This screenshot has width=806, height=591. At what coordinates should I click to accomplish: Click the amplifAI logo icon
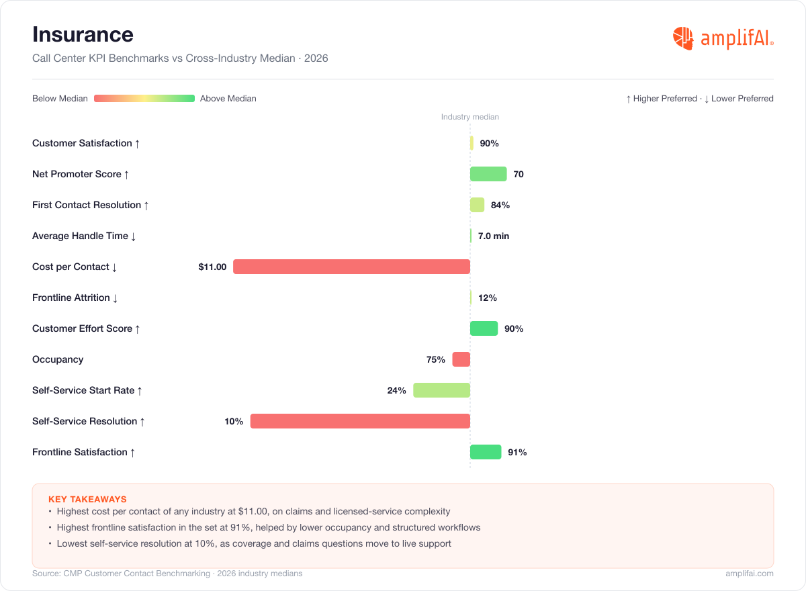(x=683, y=38)
